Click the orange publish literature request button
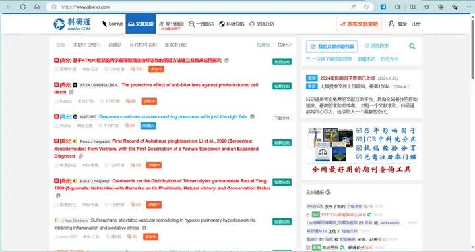Screen dimensions: 475x252 pos(359,24)
